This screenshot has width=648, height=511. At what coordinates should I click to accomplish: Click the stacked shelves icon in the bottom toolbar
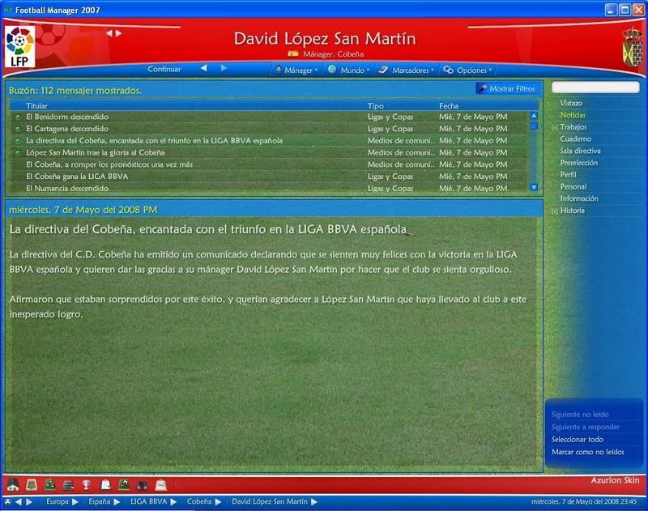pyautogui.click(x=68, y=484)
